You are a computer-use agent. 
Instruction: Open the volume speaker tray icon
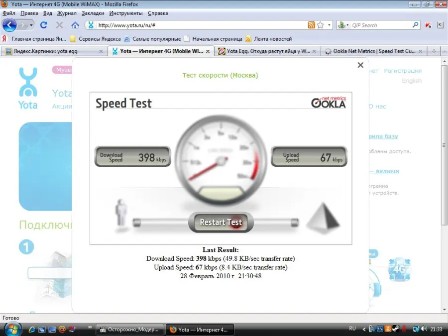424,329
